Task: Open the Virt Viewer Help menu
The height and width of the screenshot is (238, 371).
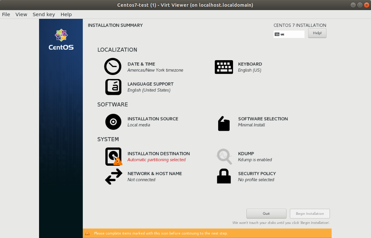Action: click(66, 14)
